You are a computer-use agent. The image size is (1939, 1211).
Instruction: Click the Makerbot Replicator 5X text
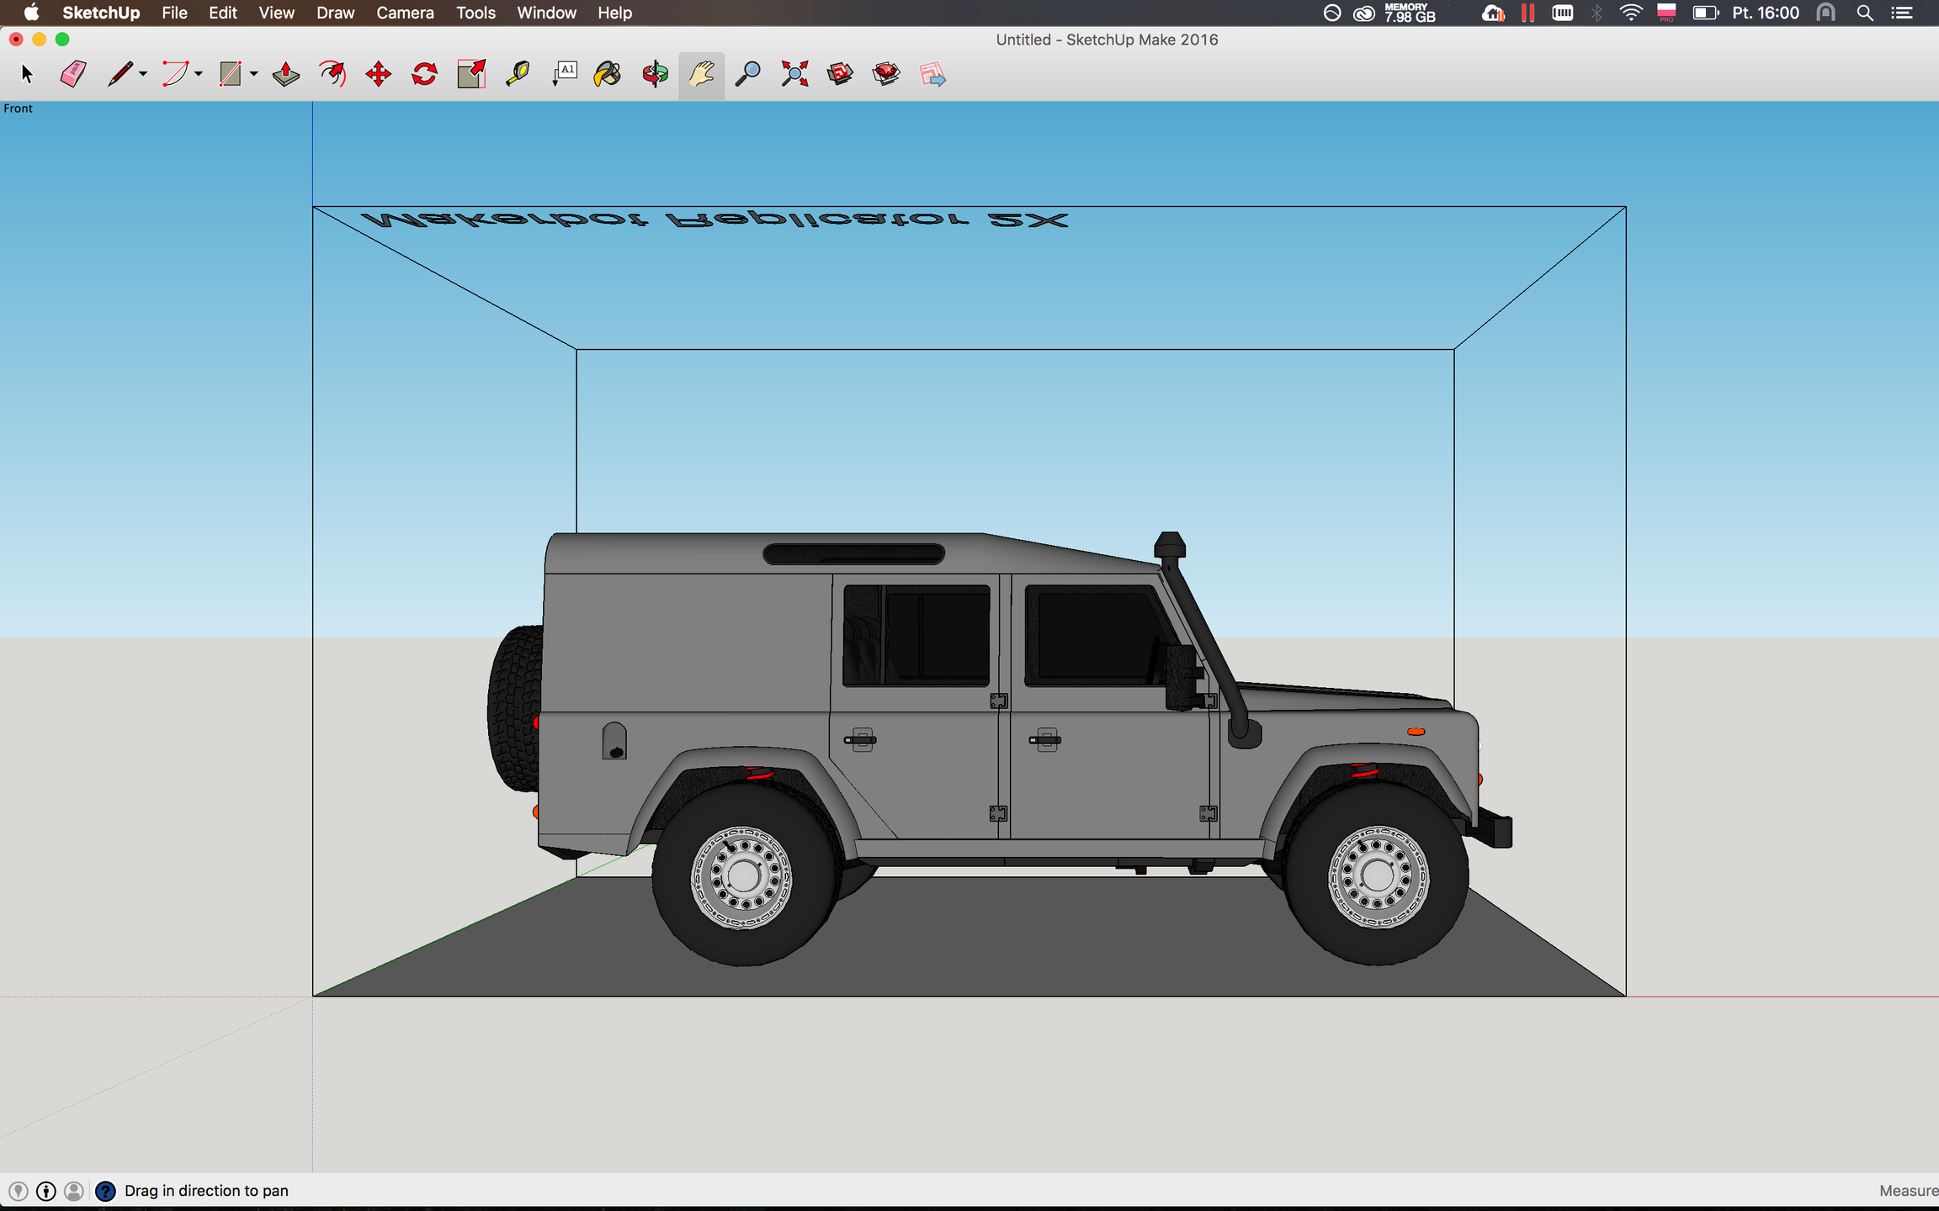tap(715, 220)
